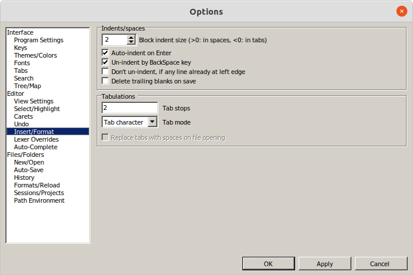The width and height of the screenshot is (413, 275).
Task: Open Program Settings page
Action: pos(39,40)
